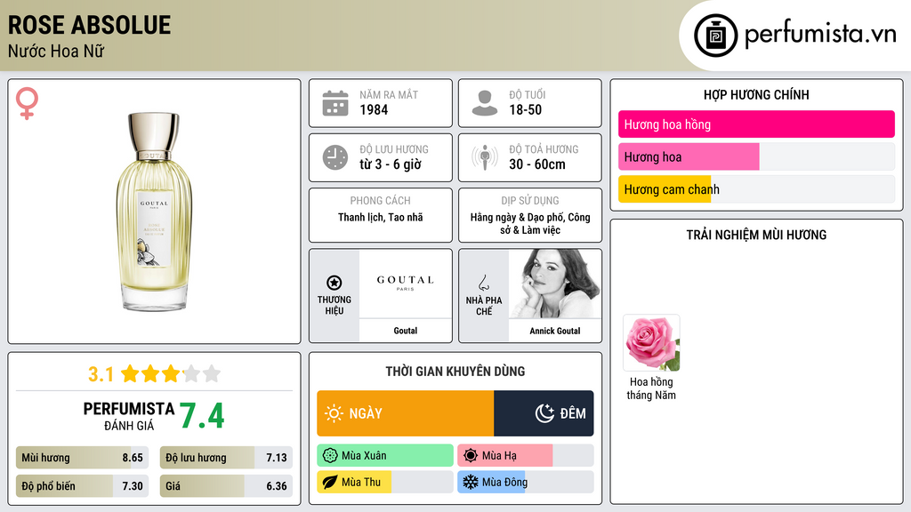911x512 pixels.
Task: Click the Độ lưu hương 7.13 score bar
Action: coord(226,458)
